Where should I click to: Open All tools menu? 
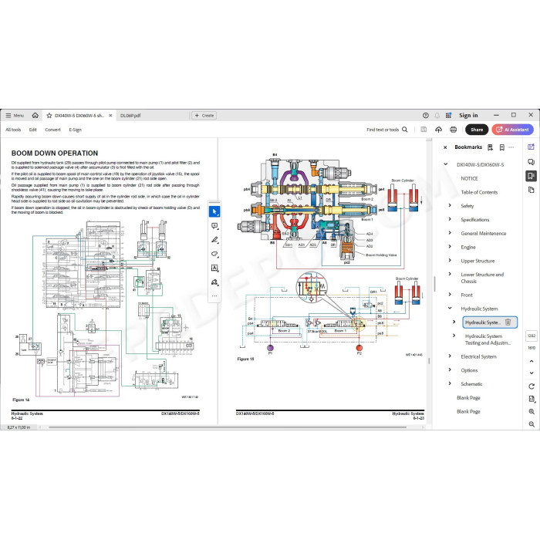coord(13,130)
